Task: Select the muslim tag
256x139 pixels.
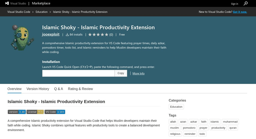Action: pyautogui.click(x=174, y=128)
